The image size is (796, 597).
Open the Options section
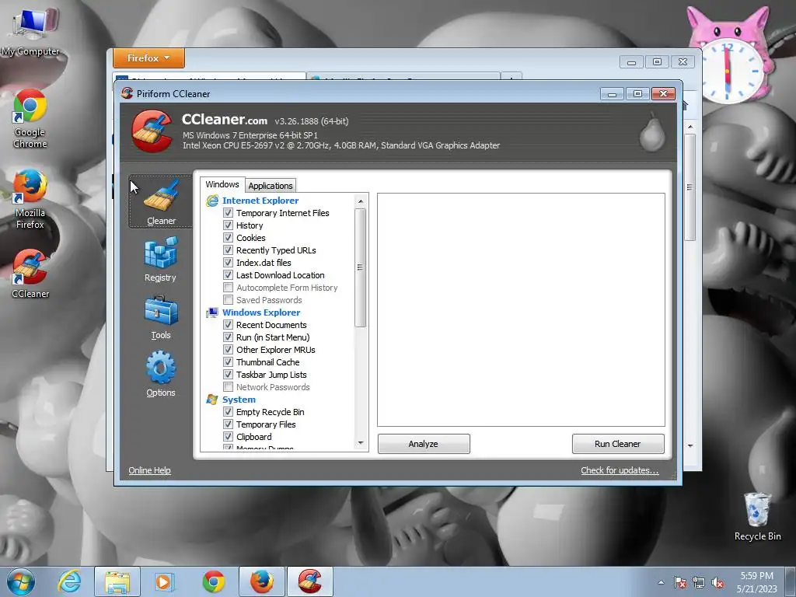coord(161,375)
